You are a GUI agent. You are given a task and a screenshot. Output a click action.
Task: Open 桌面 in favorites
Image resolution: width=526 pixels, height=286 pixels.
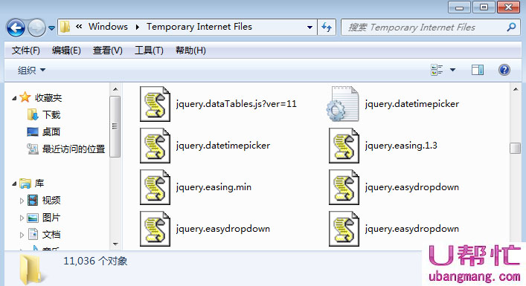coord(44,132)
